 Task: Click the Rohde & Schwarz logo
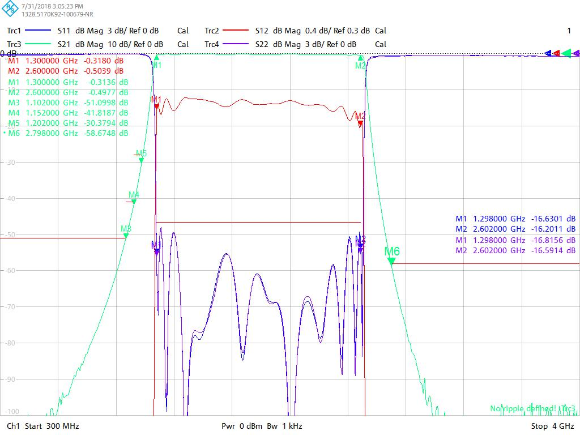point(11,10)
